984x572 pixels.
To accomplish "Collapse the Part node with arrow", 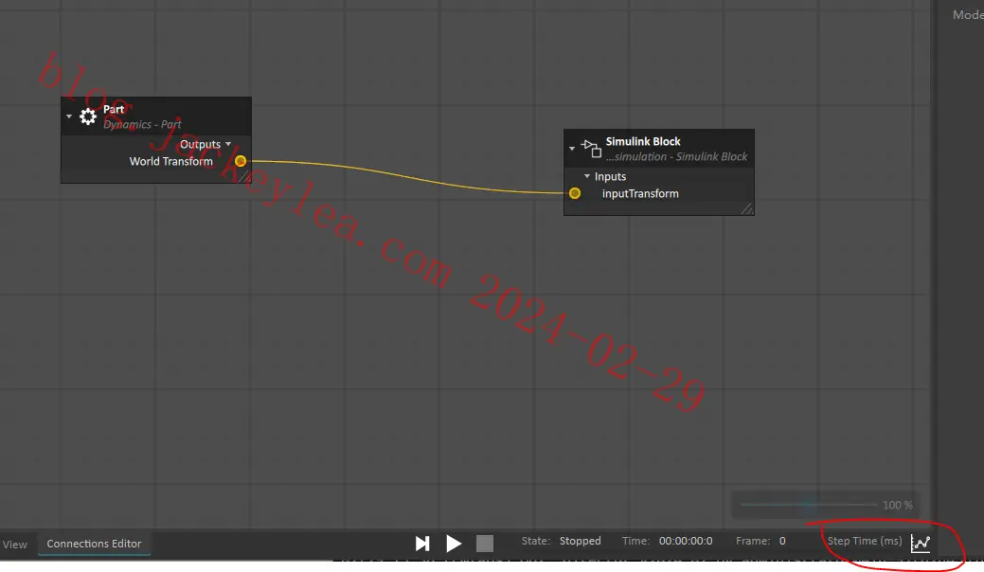I will (69, 116).
